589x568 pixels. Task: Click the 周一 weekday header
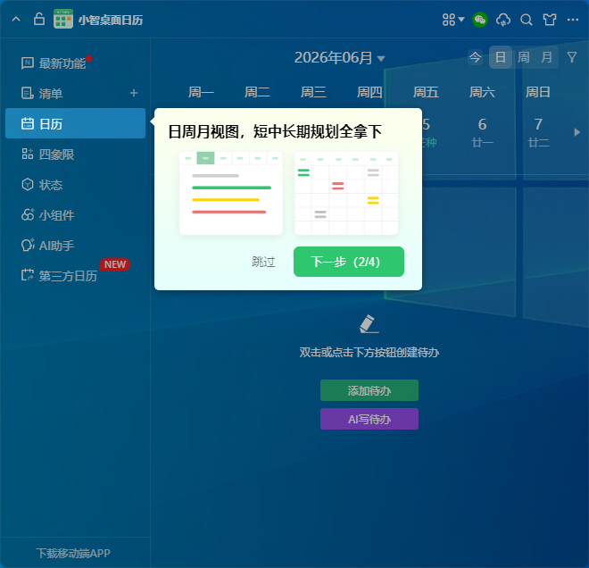pyautogui.click(x=201, y=92)
